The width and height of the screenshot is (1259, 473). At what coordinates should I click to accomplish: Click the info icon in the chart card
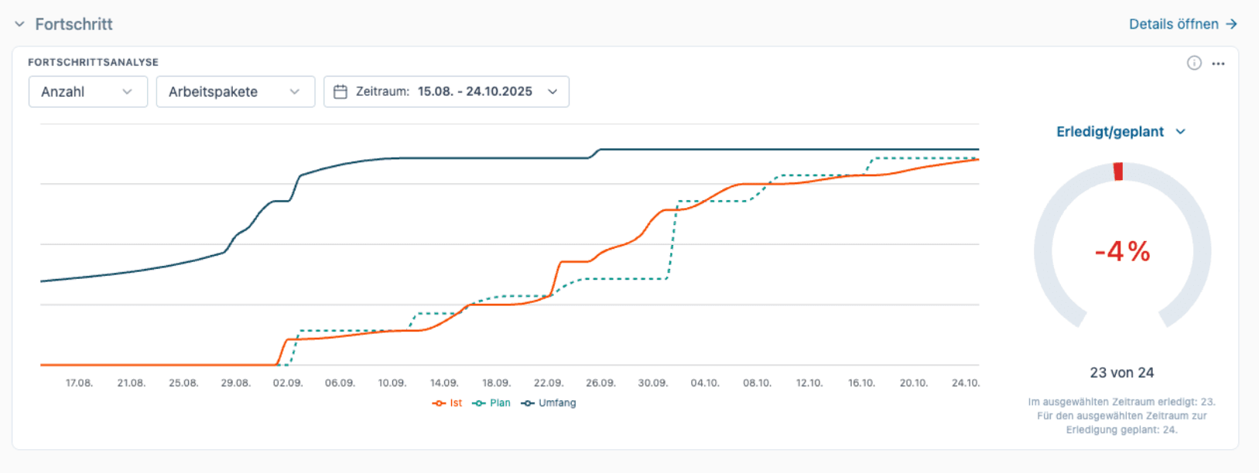click(1194, 63)
